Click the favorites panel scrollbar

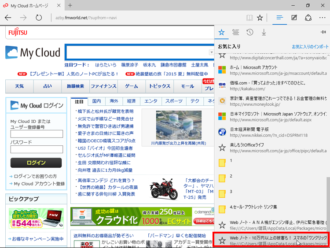tap(327, 198)
